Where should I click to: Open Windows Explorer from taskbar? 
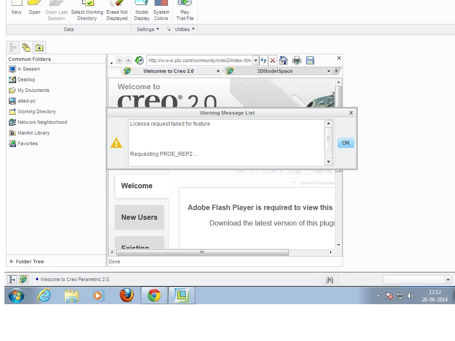click(x=72, y=295)
